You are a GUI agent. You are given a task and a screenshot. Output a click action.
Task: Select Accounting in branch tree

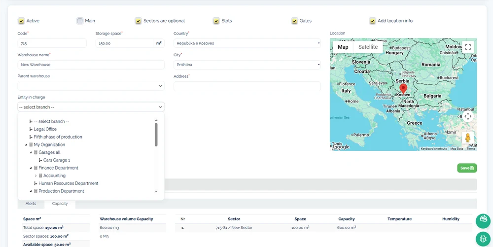[x=54, y=176]
